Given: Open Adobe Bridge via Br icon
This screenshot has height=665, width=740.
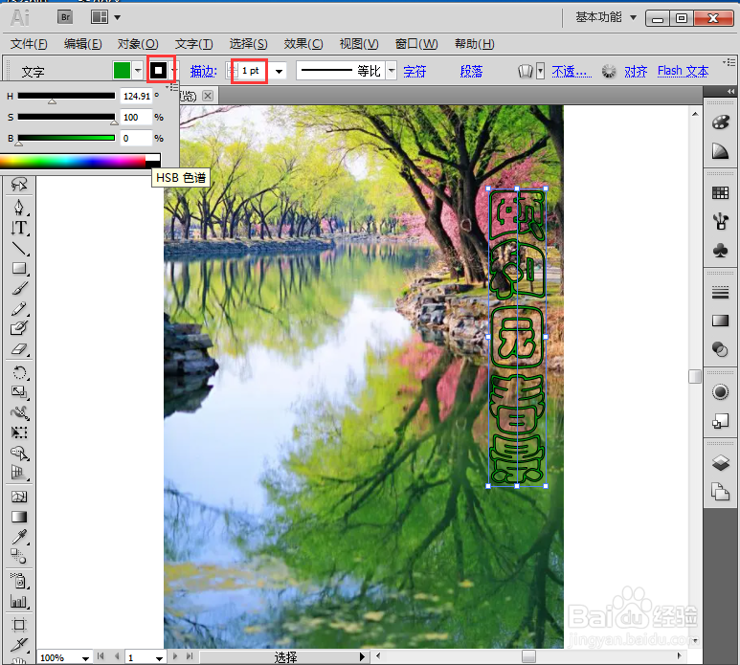Looking at the screenshot, I should 65,17.
